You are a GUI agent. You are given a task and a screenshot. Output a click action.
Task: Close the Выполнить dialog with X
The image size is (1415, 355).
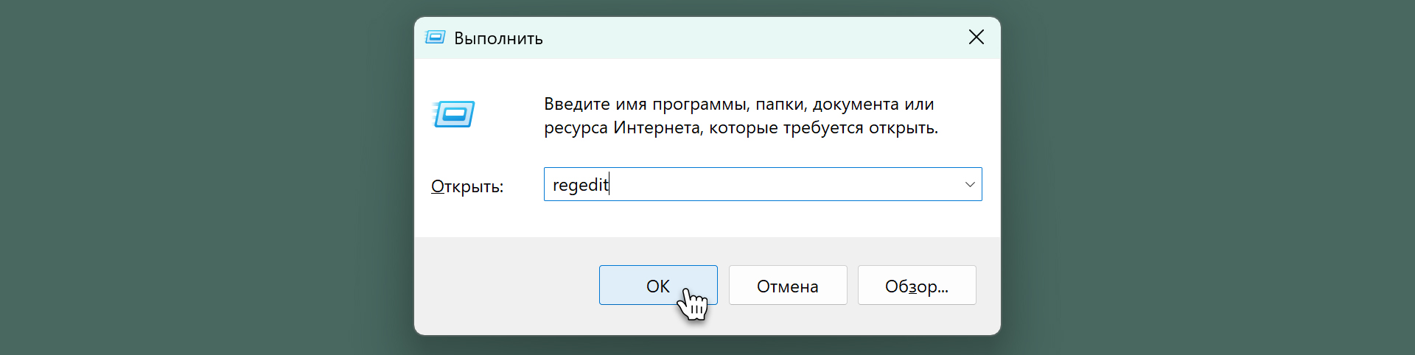(x=976, y=38)
